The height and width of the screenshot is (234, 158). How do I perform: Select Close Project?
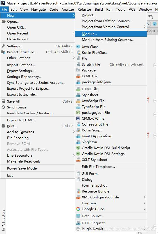click(x=37, y=39)
